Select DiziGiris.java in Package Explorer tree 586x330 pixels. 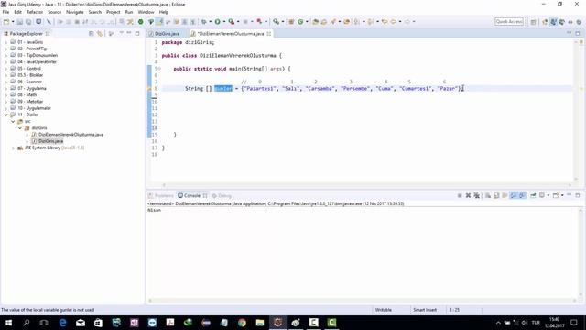tap(51, 141)
